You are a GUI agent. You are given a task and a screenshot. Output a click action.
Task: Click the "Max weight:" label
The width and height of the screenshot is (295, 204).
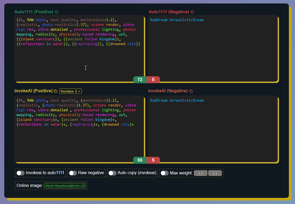(x=181, y=173)
